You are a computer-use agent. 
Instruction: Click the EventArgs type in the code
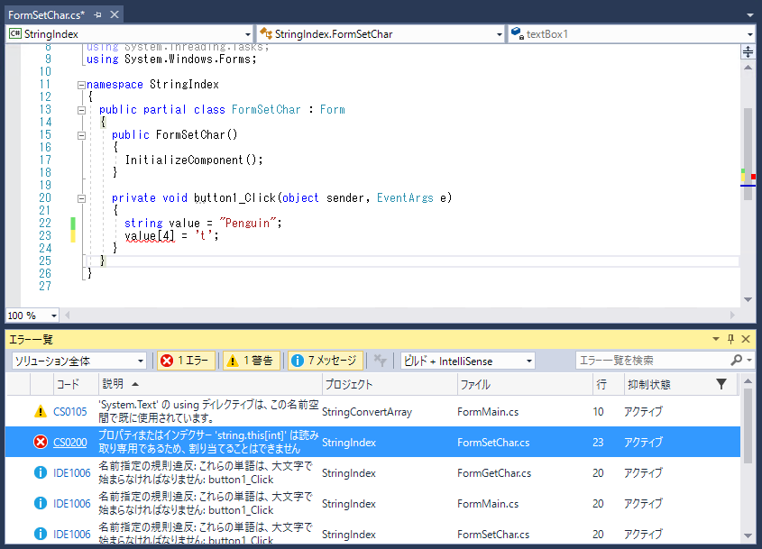pyautogui.click(x=405, y=197)
